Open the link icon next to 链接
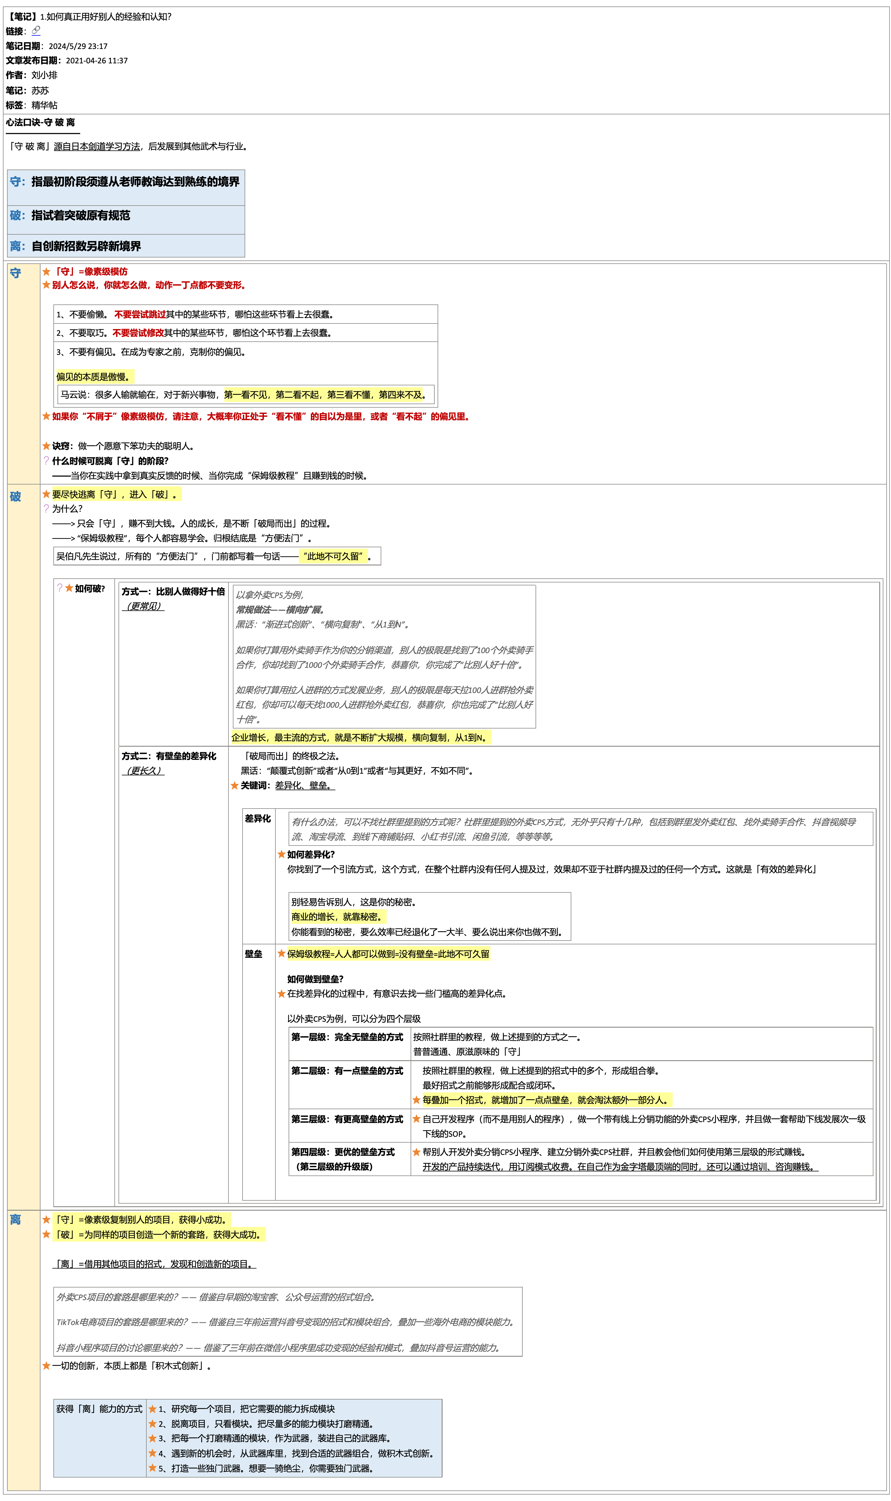This screenshot has width=891, height=1501. [x=36, y=31]
